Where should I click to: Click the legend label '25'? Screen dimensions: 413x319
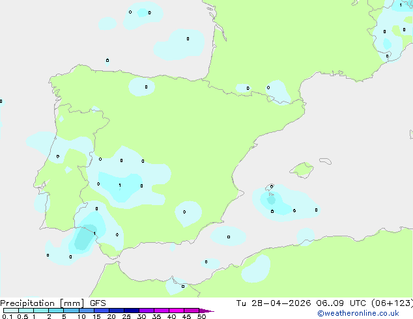click(x=126, y=316)
